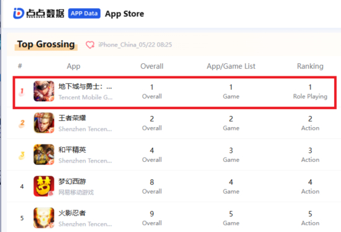
Task: Click the iPhone_China_05/22 08:25 label
Action: tap(135, 45)
